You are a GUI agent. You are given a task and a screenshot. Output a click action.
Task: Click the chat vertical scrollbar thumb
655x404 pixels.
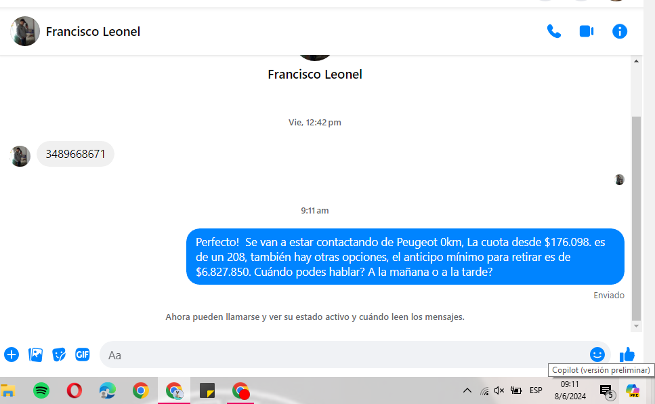pyautogui.click(x=636, y=218)
